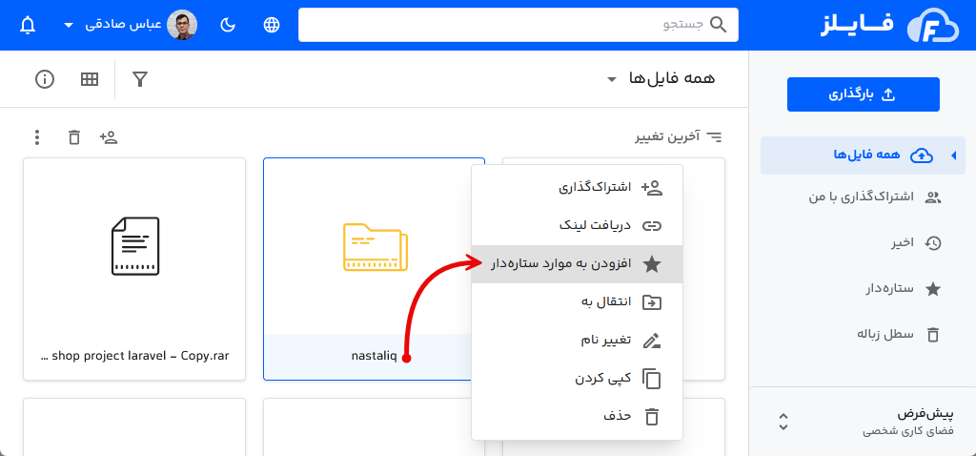
Task: Toggle dark mode moon icon
Action: click(x=229, y=25)
